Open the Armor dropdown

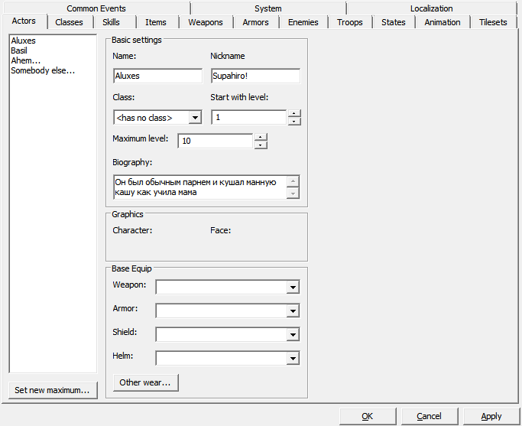[x=292, y=311]
